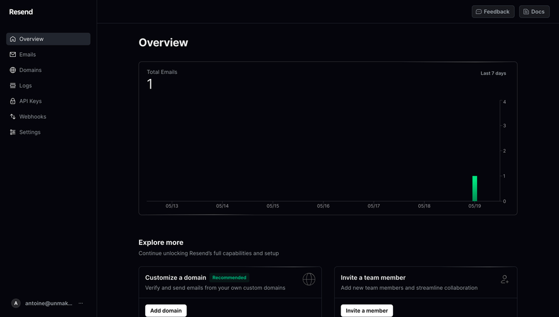Screen dimensions: 559x317
Task: Click the antoine@unmak... account label
Action: [x=49, y=303]
